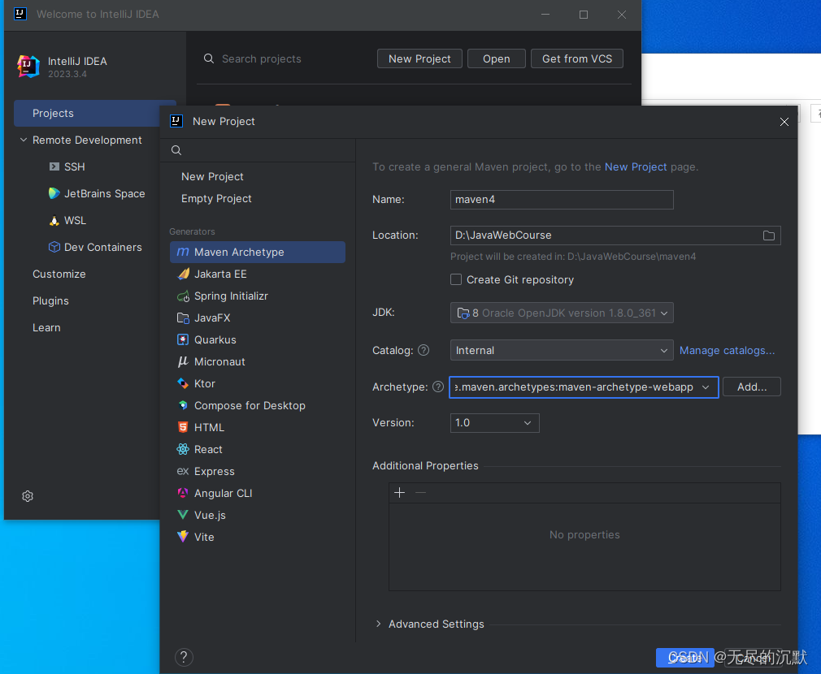The width and height of the screenshot is (821, 674).
Task: Follow the New Project page link
Action: coord(636,166)
